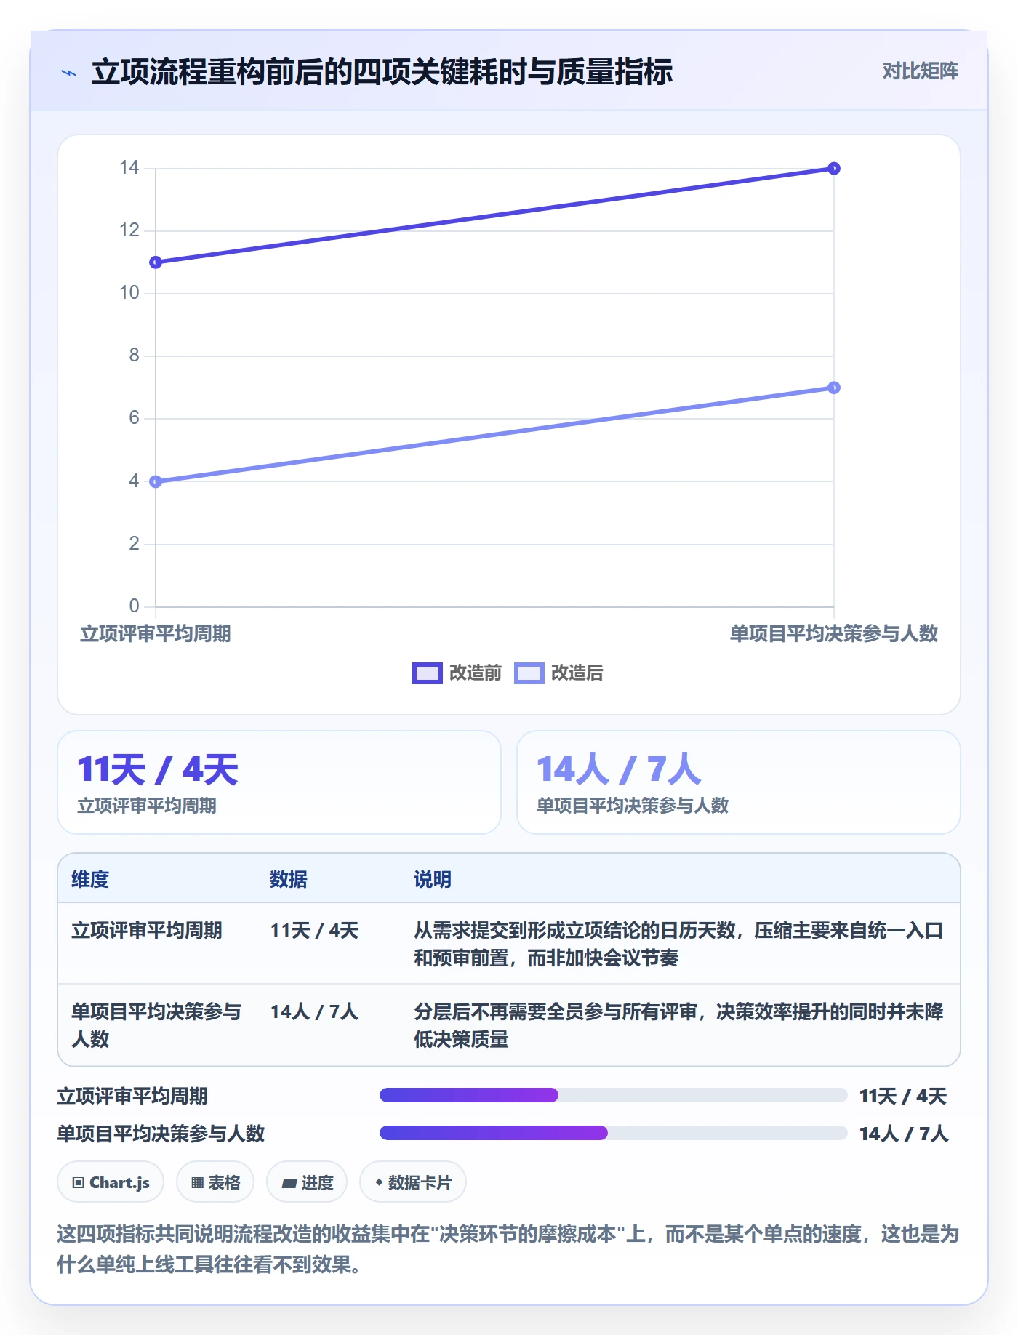Click the progress value 14人 / 7人 on the right

pyautogui.click(x=904, y=1134)
